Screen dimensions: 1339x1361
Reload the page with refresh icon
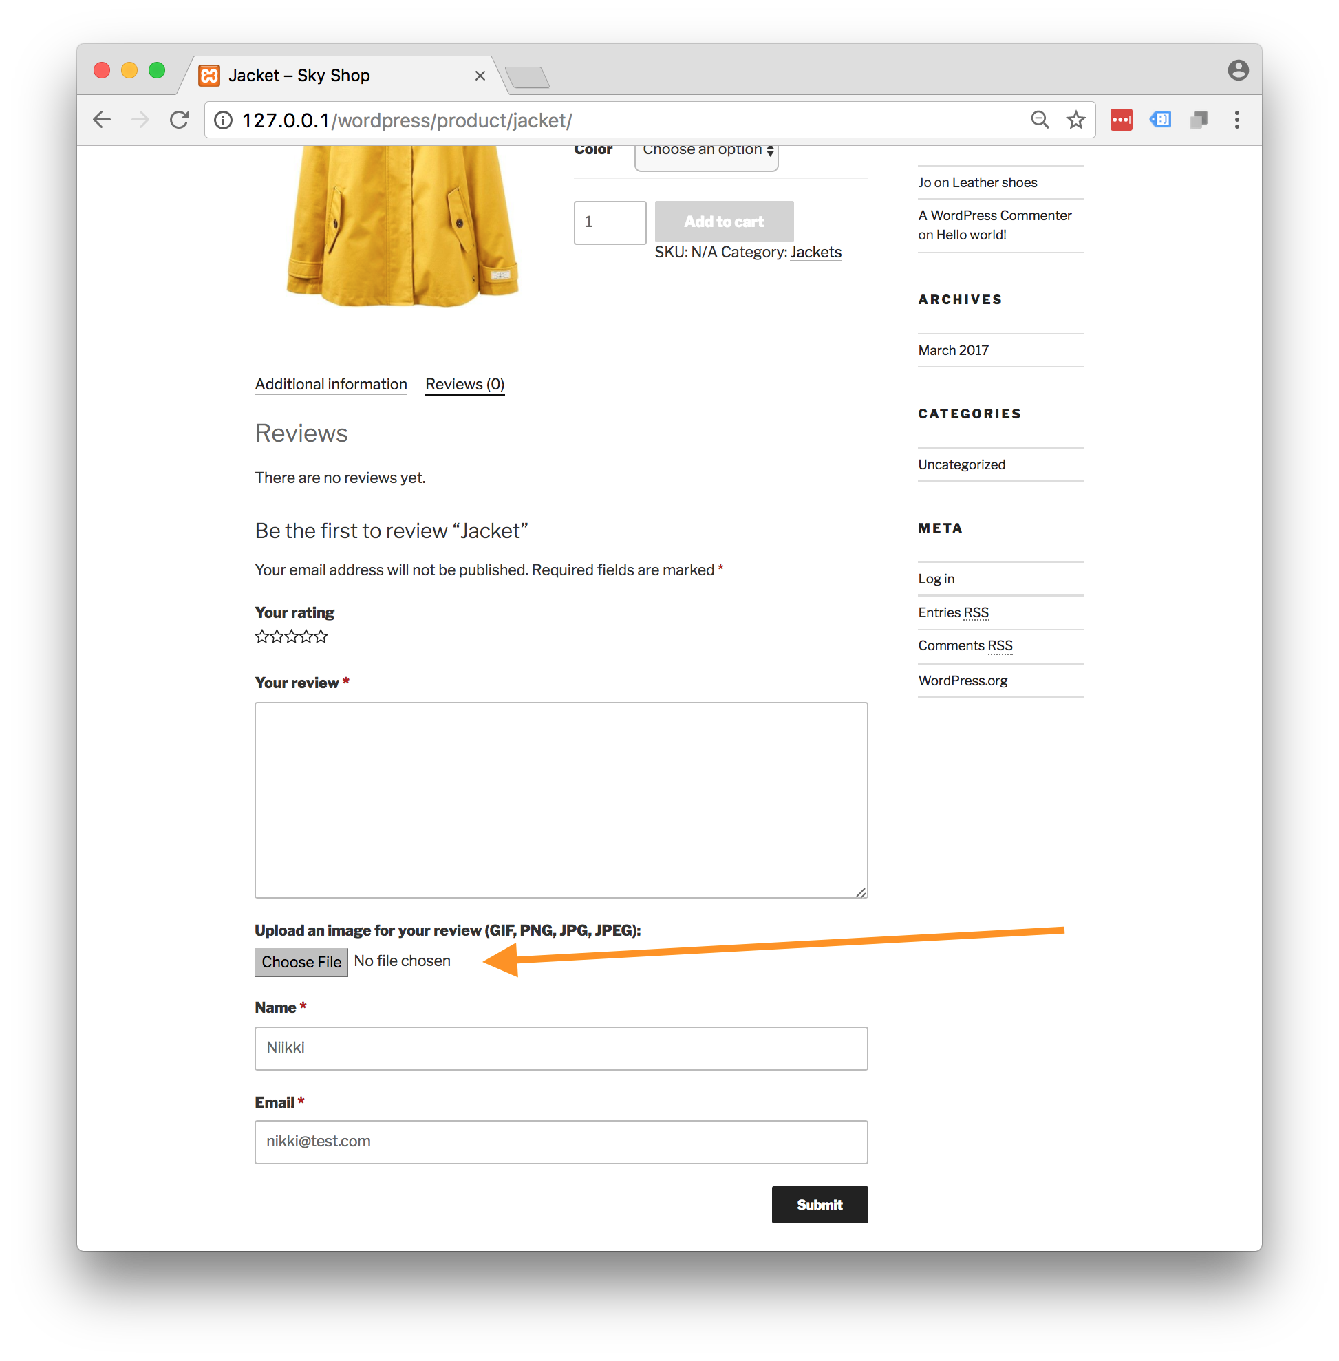(180, 120)
